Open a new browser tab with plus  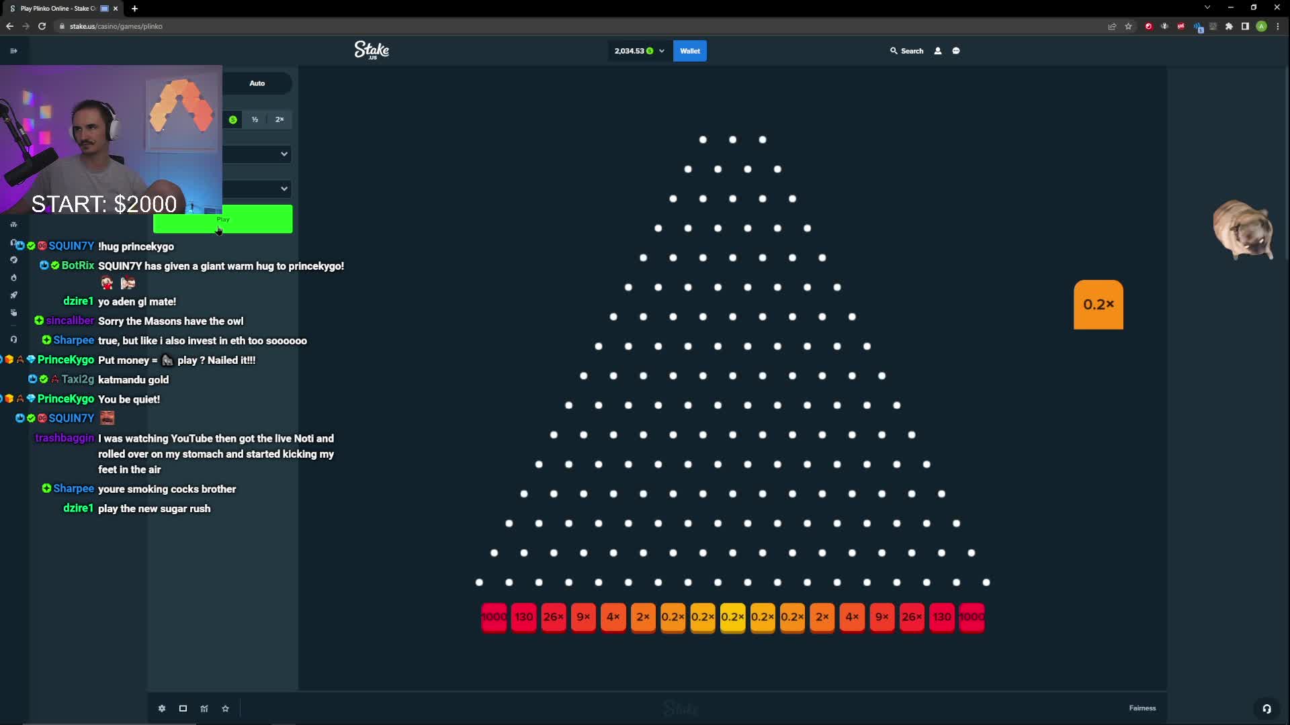[x=134, y=8]
